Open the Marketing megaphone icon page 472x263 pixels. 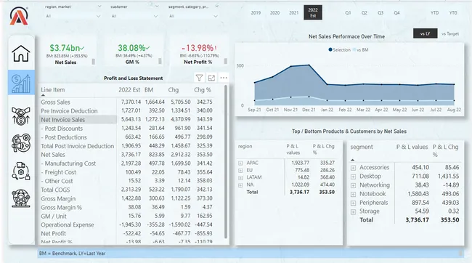[21, 143]
